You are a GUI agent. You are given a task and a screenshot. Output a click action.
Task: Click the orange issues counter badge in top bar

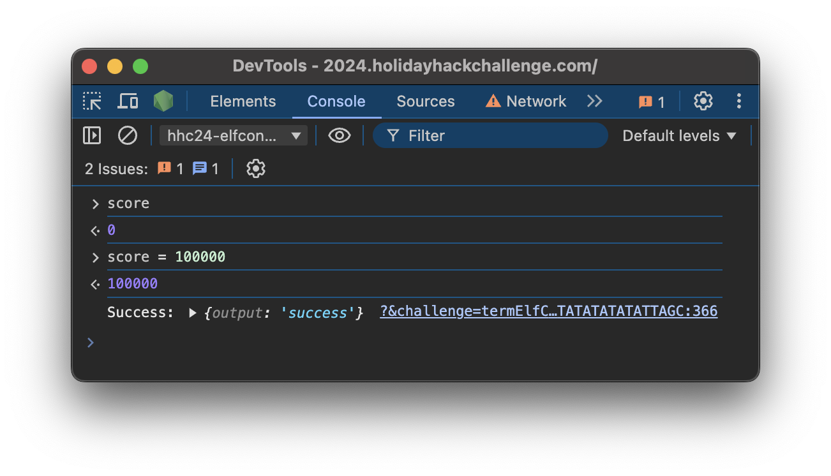pyautogui.click(x=652, y=102)
